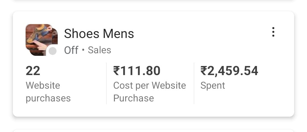Open the three-dot options menu for Shoes Mens
Image resolution: width=307 pixels, height=132 pixels.
273,32
